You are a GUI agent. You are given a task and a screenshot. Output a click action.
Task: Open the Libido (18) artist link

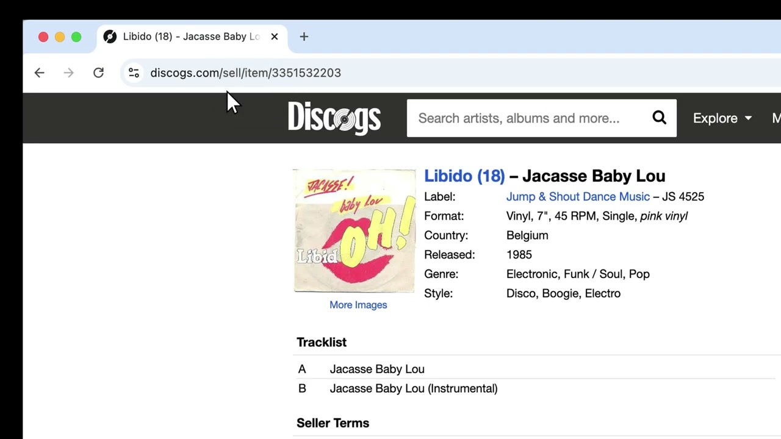(x=464, y=176)
